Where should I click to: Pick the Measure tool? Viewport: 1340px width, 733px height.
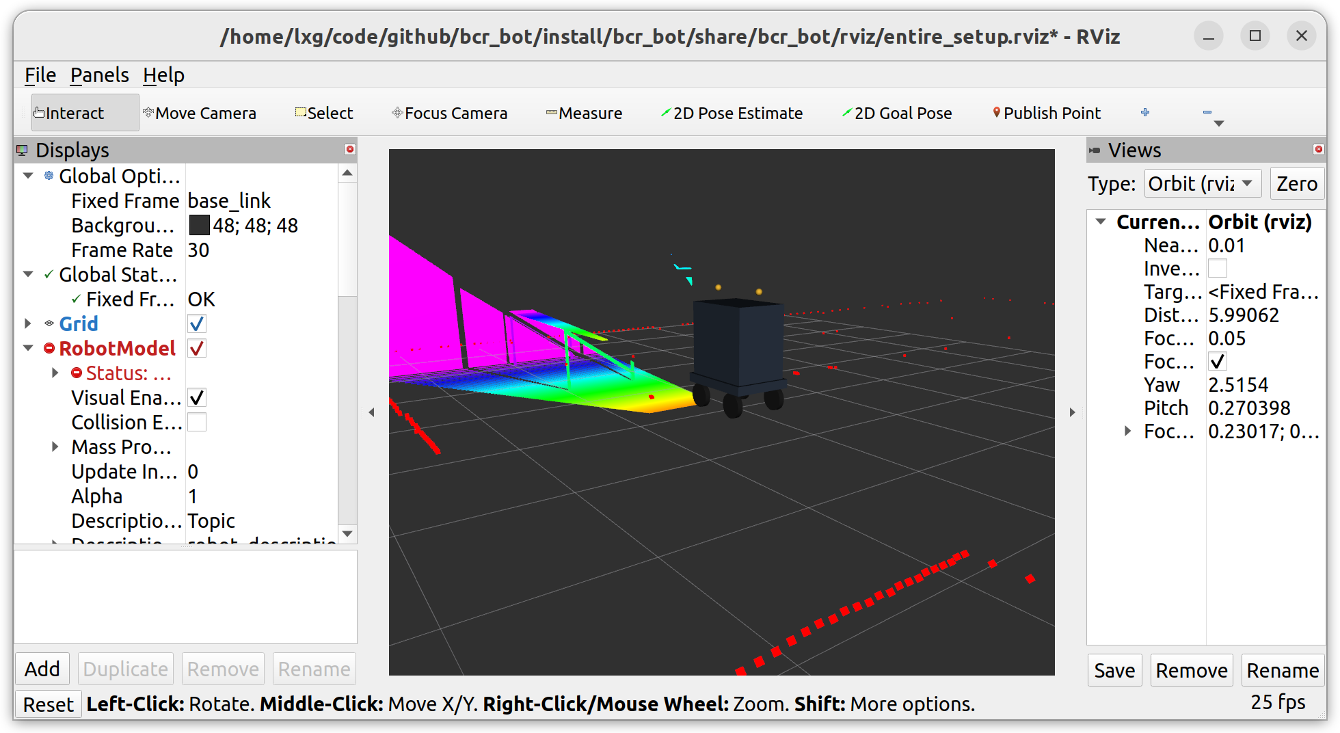584,113
